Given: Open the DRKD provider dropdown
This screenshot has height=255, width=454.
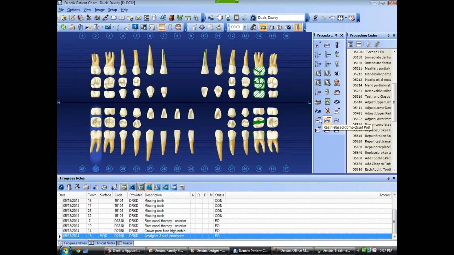Looking at the screenshot, I should point(245,27).
